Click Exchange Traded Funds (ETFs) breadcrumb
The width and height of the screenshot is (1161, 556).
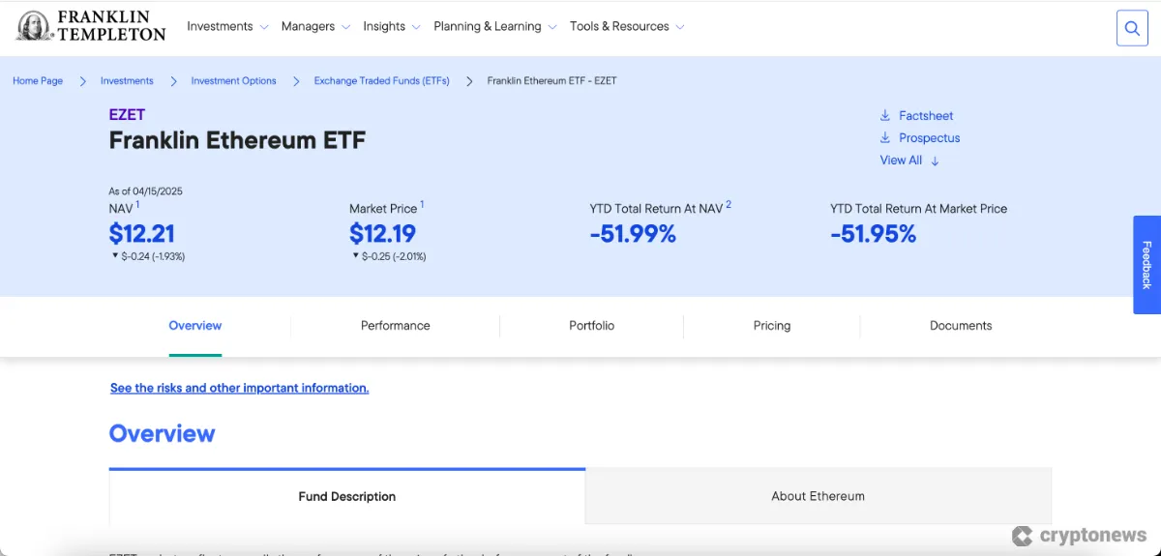[x=382, y=81]
